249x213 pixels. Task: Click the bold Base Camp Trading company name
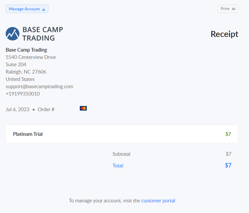pyautogui.click(x=26, y=50)
